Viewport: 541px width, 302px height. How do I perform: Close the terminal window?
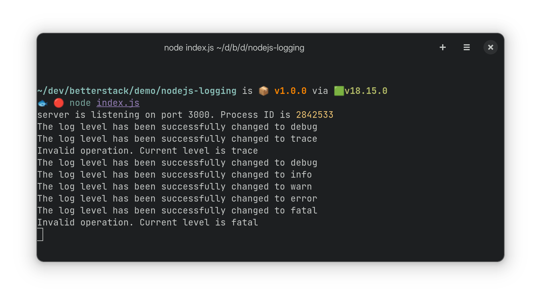point(490,47)
